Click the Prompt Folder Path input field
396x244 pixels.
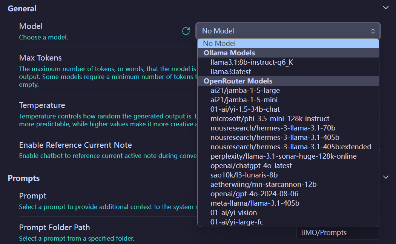338,233
